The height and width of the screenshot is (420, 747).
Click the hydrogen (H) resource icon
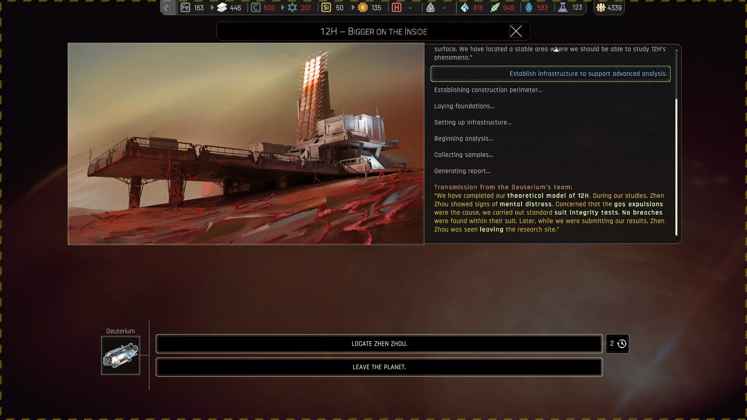(x=396, y=7)
